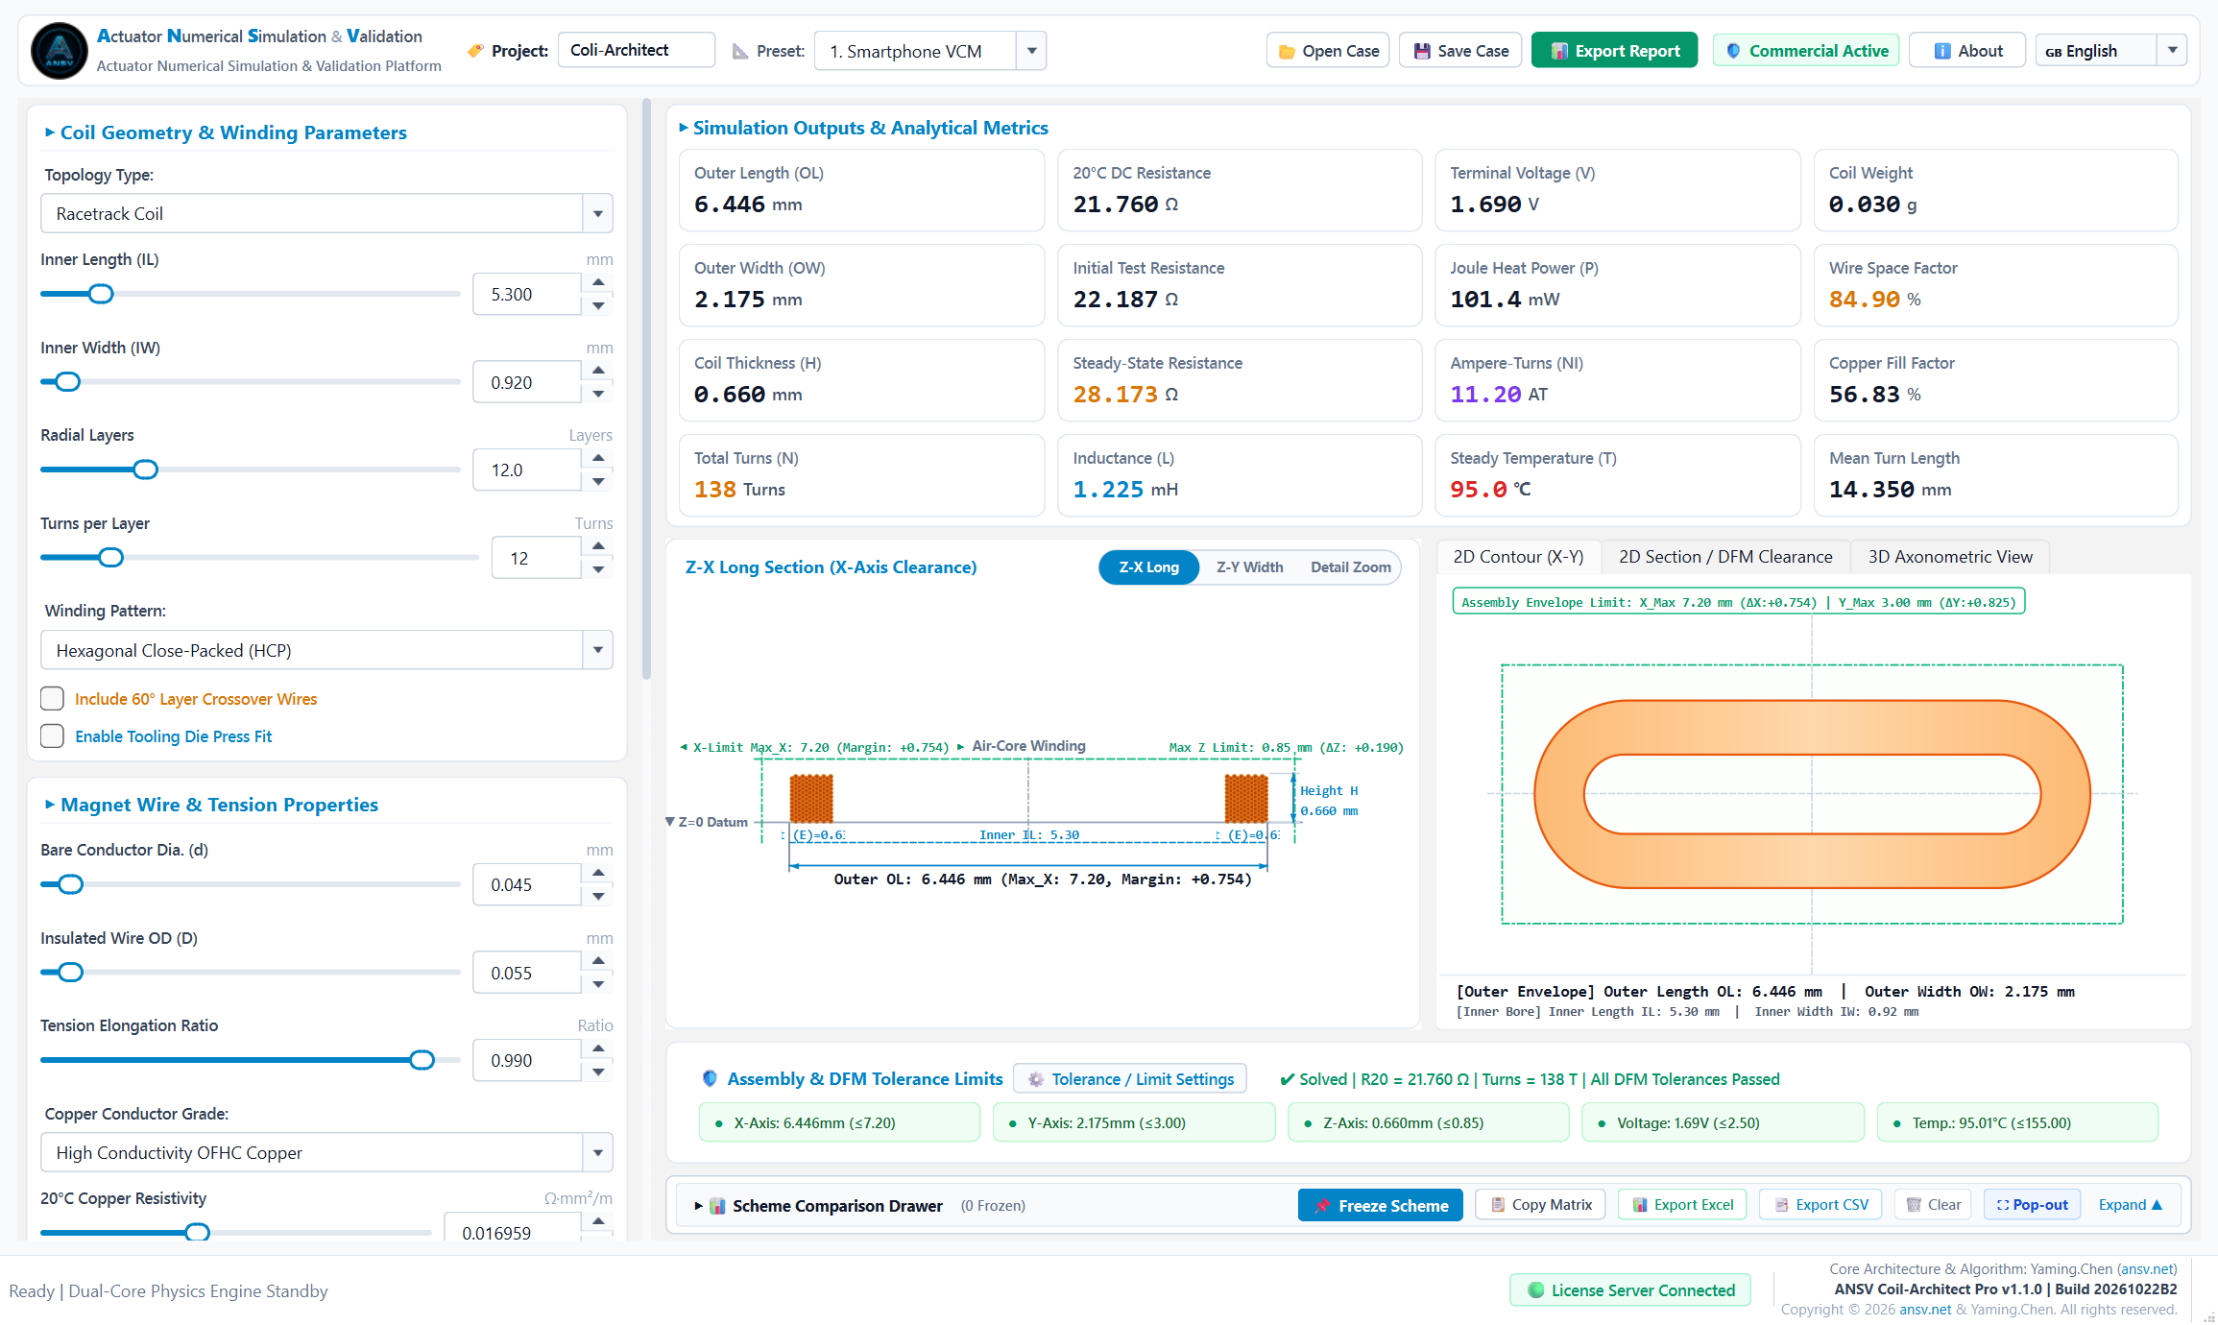Click the Tolerance settings gear icon
Viewport: 2218px width, 1325px height.
click(x=1036, y=1079)
